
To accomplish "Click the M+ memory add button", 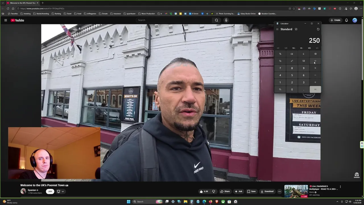I will coord(294,48).
